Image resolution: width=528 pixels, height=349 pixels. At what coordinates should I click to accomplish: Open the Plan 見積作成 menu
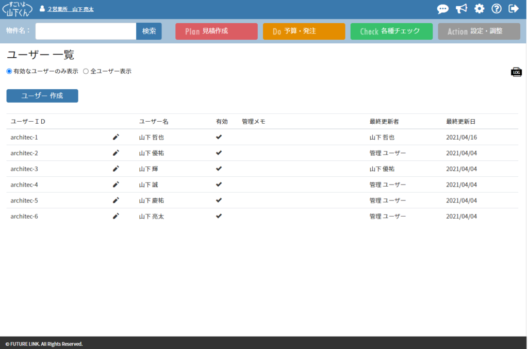(216, 31)
